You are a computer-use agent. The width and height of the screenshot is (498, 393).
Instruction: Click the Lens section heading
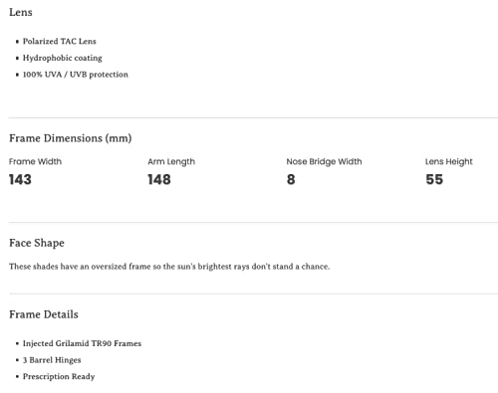click(21, 12)
